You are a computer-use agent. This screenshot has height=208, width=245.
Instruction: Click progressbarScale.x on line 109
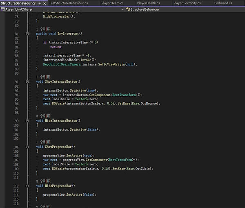point(82,169)
